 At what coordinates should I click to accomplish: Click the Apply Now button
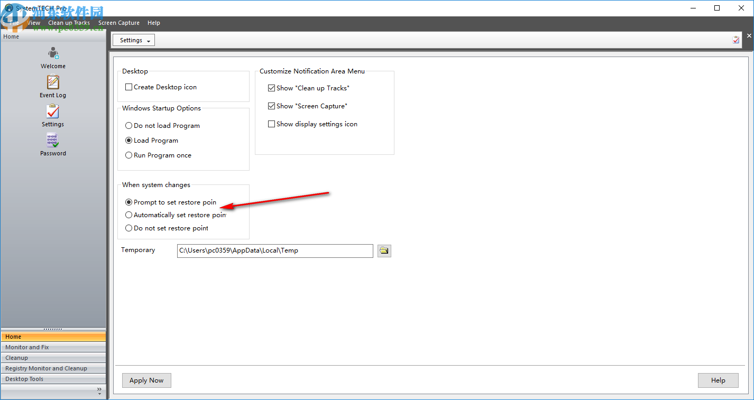[x=146, y=380]
